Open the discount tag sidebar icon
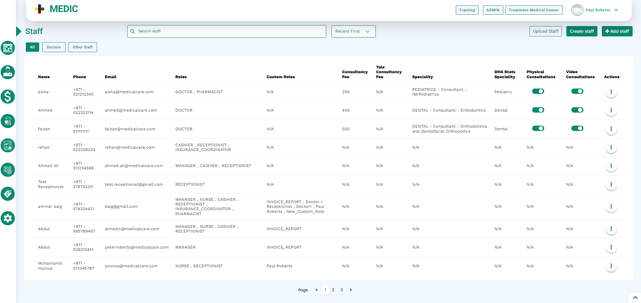The width and height of the screenshot is (641, 303). pyautogui.click(x=8, y=194)
